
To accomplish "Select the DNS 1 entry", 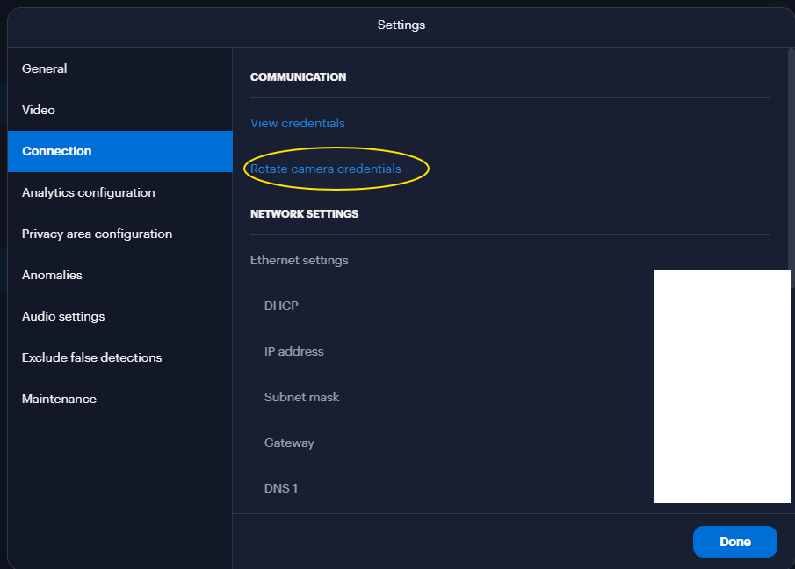I will pos(281,488).
